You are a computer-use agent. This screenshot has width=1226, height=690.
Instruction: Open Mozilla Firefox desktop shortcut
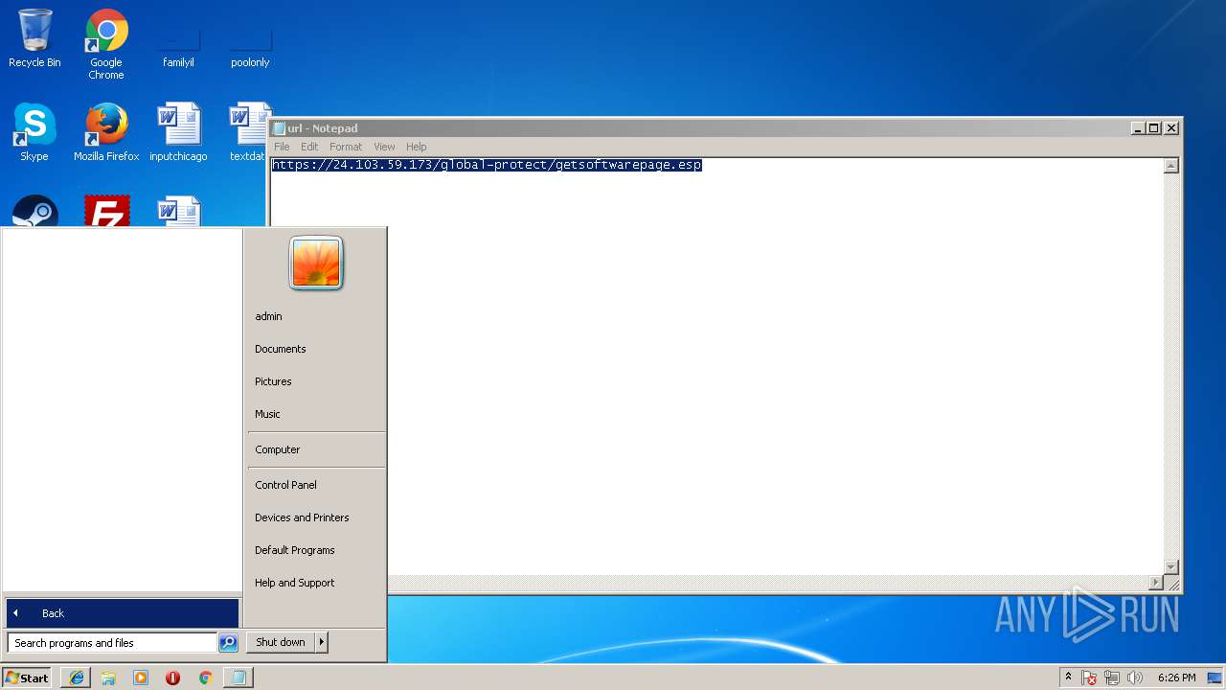tap(106, 132)
